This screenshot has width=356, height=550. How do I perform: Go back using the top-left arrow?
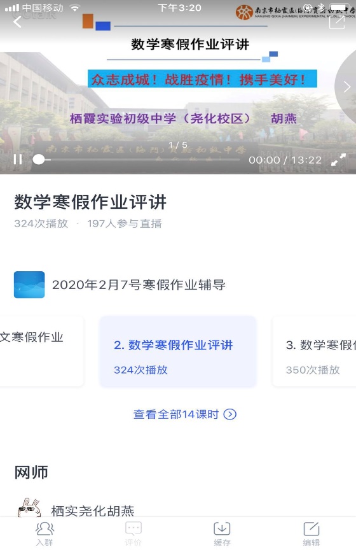[x=17, y=22]
